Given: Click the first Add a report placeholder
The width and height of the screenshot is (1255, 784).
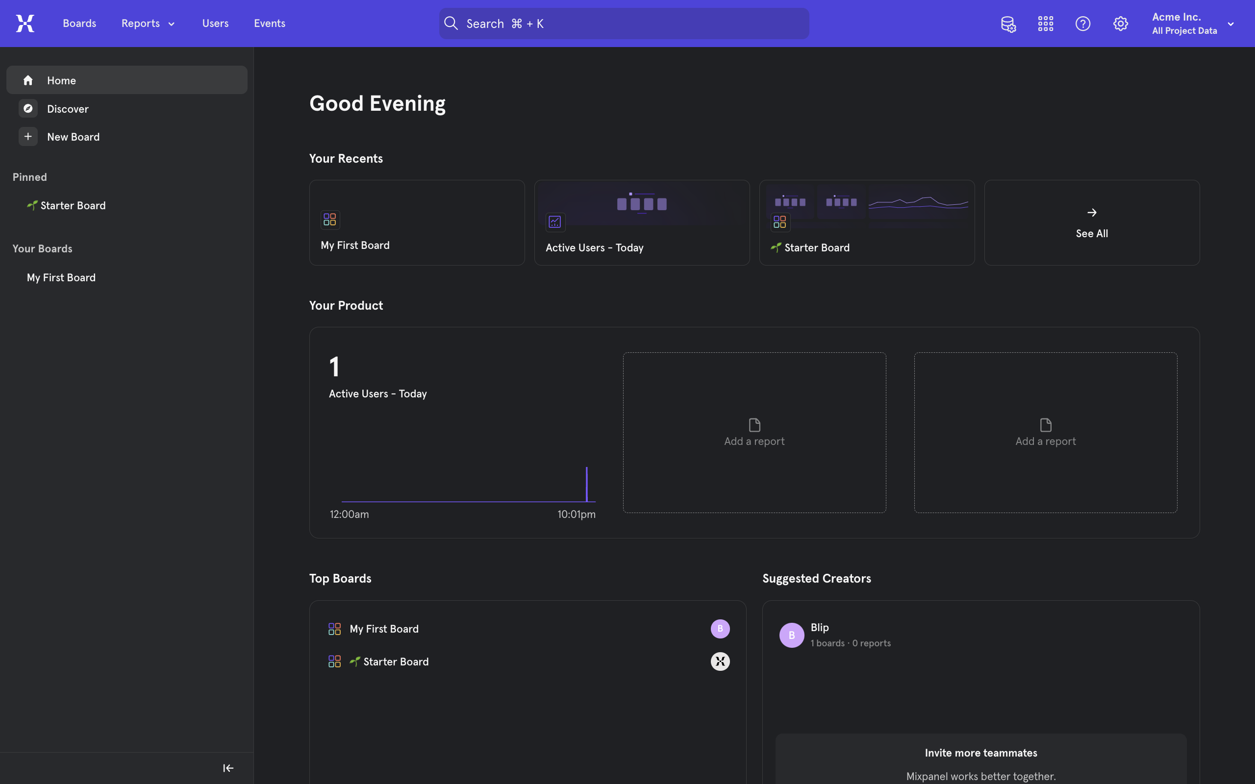Looking at the screenshot, I should pyautogui.click(x=754, y=433).
